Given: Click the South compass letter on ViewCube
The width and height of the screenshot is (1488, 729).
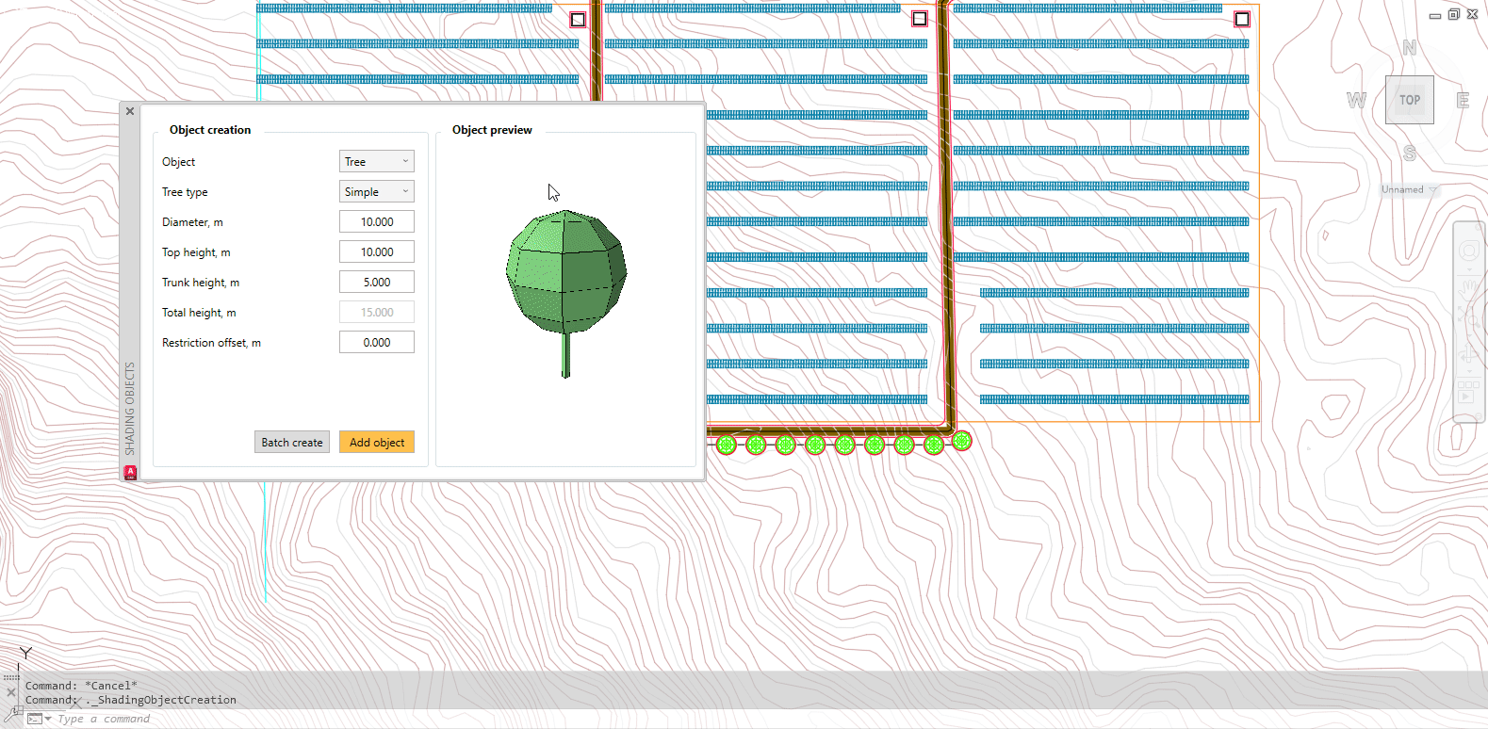Looking at the screenshot, I should click(x=1409, y=153).
